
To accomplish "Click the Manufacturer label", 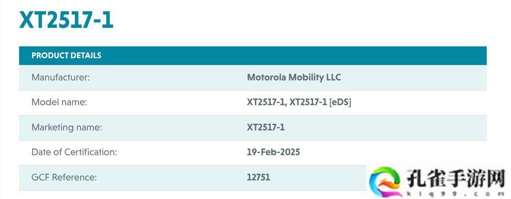I will 60,77.
